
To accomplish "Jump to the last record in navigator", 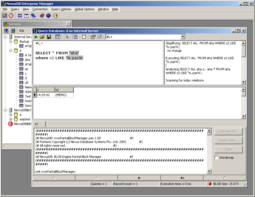I will pos(182,178).
